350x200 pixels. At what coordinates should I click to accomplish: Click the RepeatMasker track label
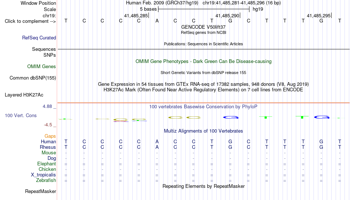[41, 191]
